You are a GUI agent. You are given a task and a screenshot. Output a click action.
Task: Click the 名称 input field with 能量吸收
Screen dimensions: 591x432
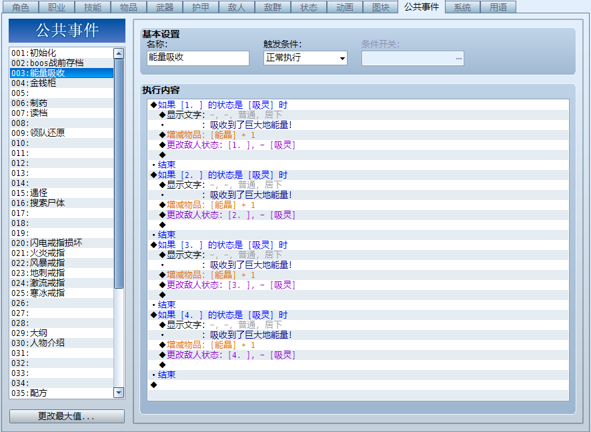coord(198,58)
